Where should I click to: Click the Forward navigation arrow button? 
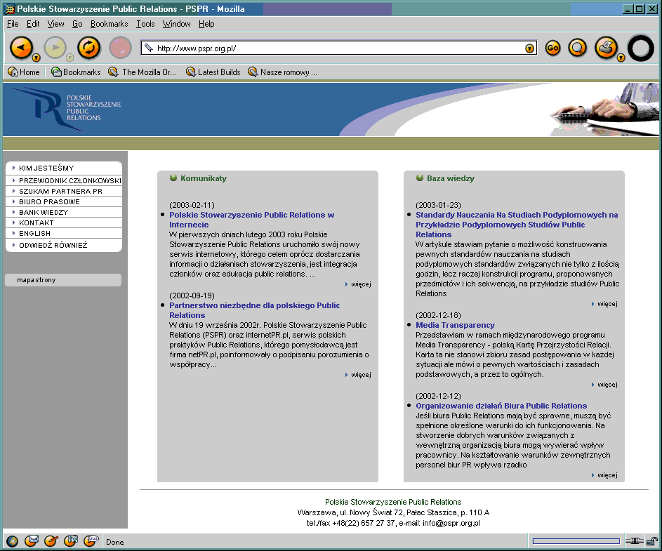click(55, 47)
